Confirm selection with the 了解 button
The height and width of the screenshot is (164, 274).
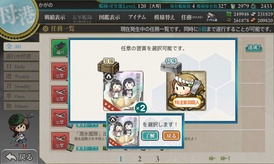(x=150, y=135)
